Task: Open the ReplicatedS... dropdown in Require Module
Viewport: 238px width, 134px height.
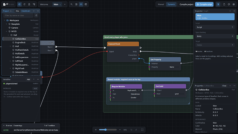Action: (133, 90)
